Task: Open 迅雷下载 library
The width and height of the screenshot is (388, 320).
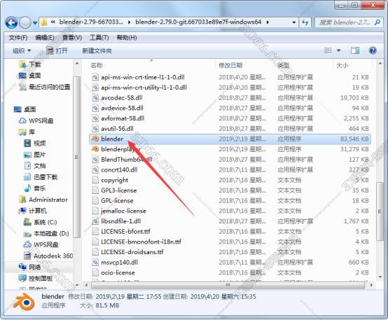Action: click(x=41, y=177)
